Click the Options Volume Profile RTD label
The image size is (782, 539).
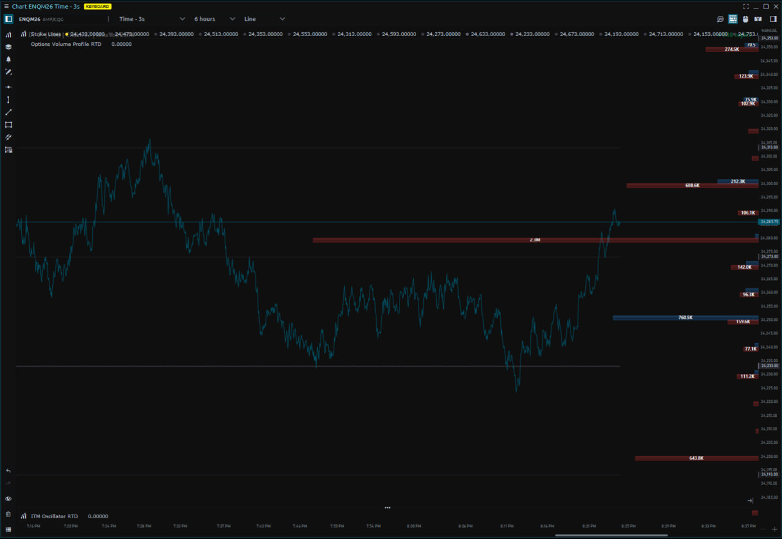point(66,44)
